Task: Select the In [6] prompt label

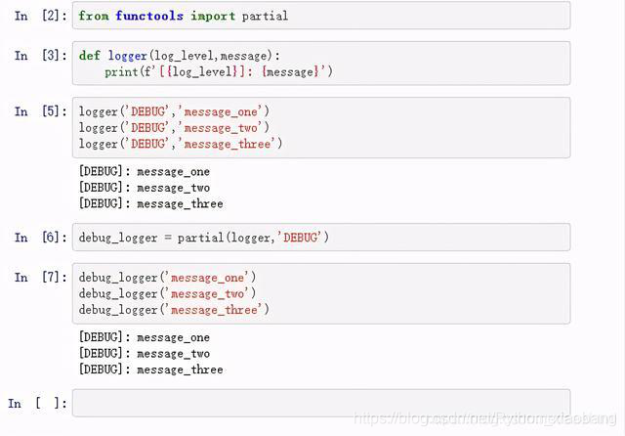Action: [x=41, y=237]
